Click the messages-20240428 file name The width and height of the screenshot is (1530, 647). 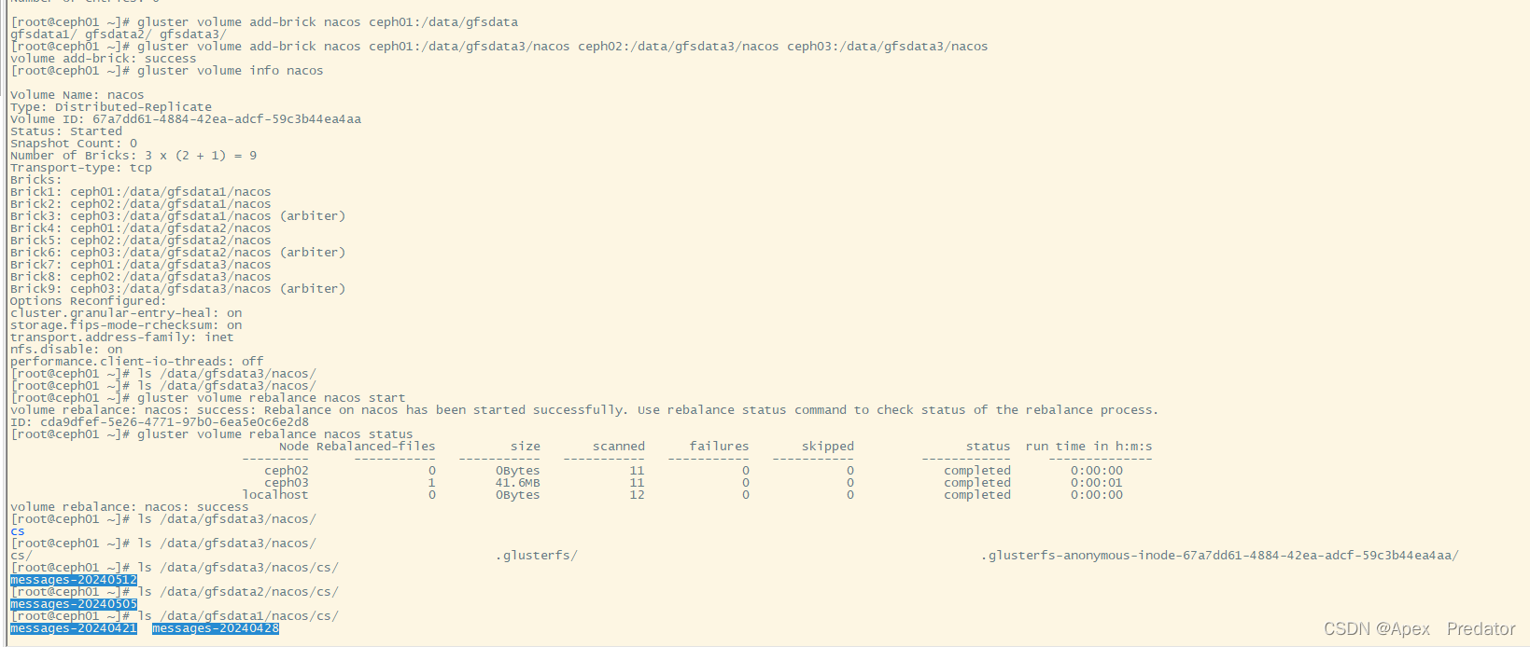coord(216,628)
